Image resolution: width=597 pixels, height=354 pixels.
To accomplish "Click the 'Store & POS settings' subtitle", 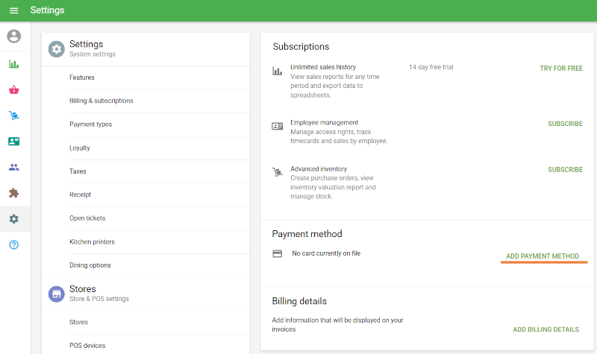I will point(99,299).
